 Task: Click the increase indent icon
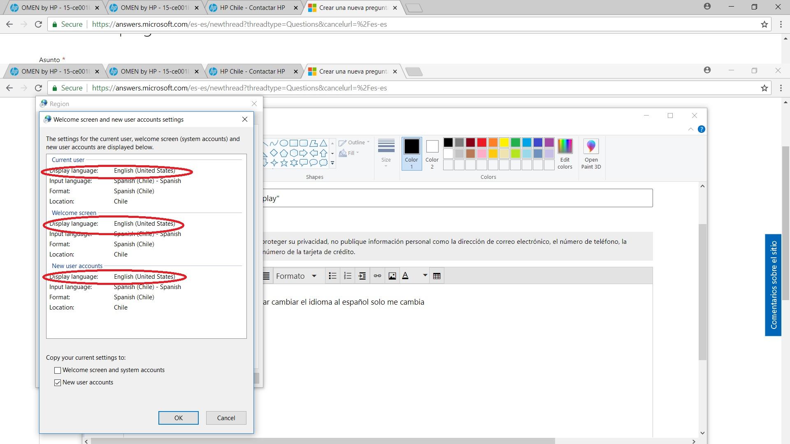click(x=362, y=275)
